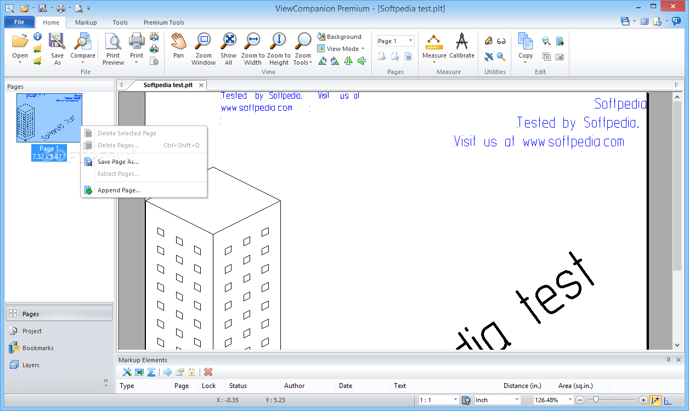Click the red X delete icon in Markup Elements
689x411 pixels.
[208, 372]
